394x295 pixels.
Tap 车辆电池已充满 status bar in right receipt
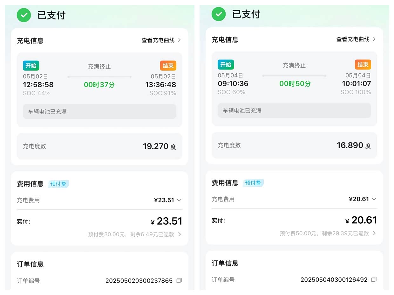(294, 111)
